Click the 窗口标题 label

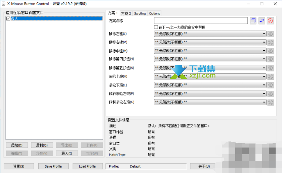pos(116,132)
